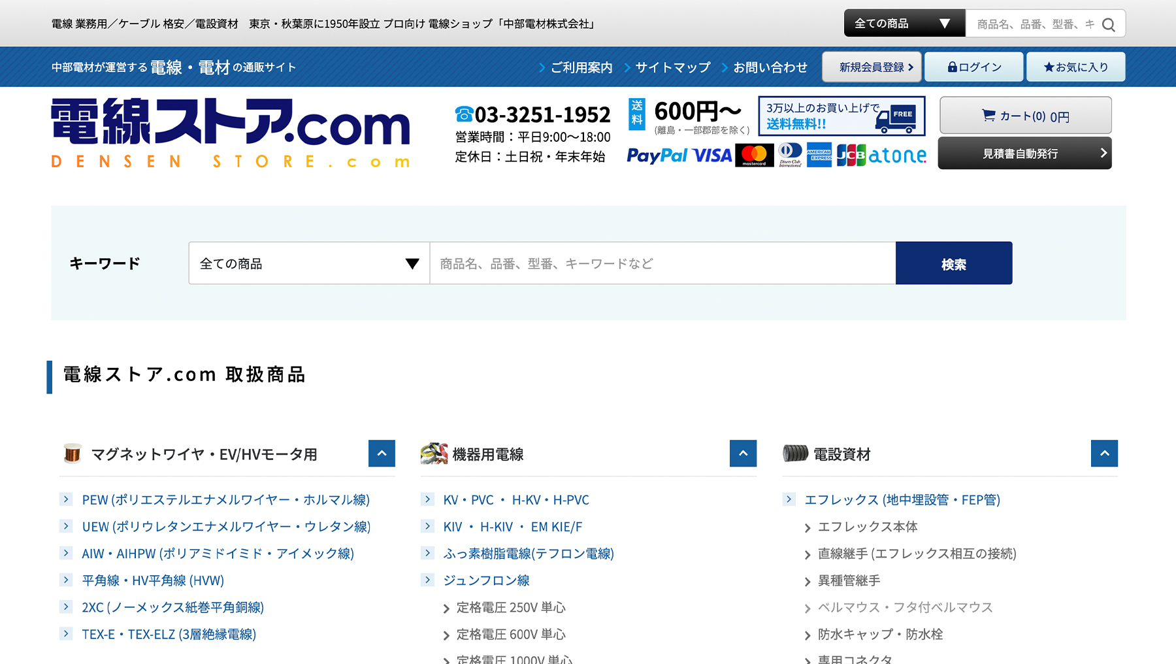Click the 検索 search button
1176x664 pixels.
tap(954, 263)
